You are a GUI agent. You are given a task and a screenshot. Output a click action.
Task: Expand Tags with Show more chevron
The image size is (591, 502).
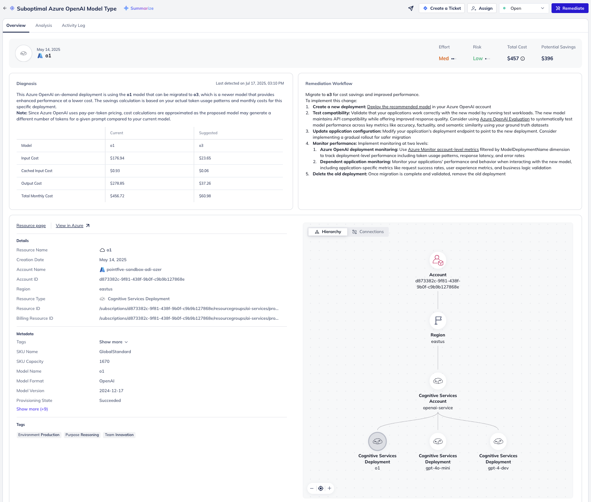(x=114, y=342)
